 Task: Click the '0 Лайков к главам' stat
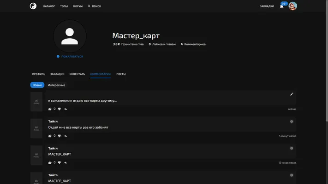162,44
